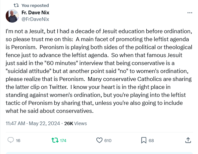This screenshot has width=198, height=154.
Task: Open the @FrDaveNix handle link
Action: [35, 19]
